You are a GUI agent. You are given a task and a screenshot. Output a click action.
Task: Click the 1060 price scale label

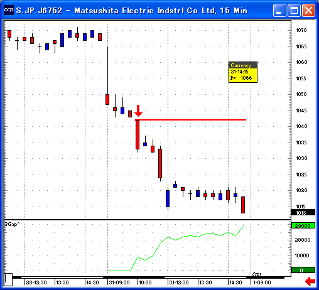301,62
